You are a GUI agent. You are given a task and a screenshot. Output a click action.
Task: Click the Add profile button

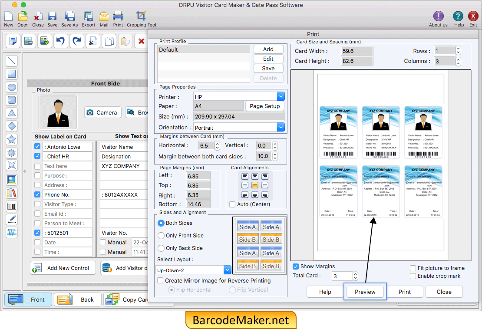click(x=268, y=49)
